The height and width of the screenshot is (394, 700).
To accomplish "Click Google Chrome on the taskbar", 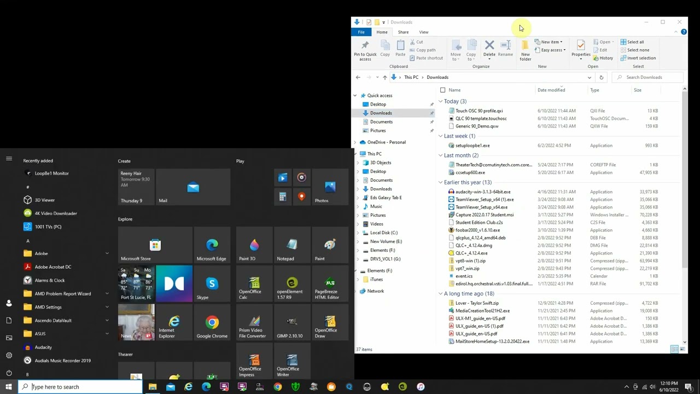I will (278, 387).
